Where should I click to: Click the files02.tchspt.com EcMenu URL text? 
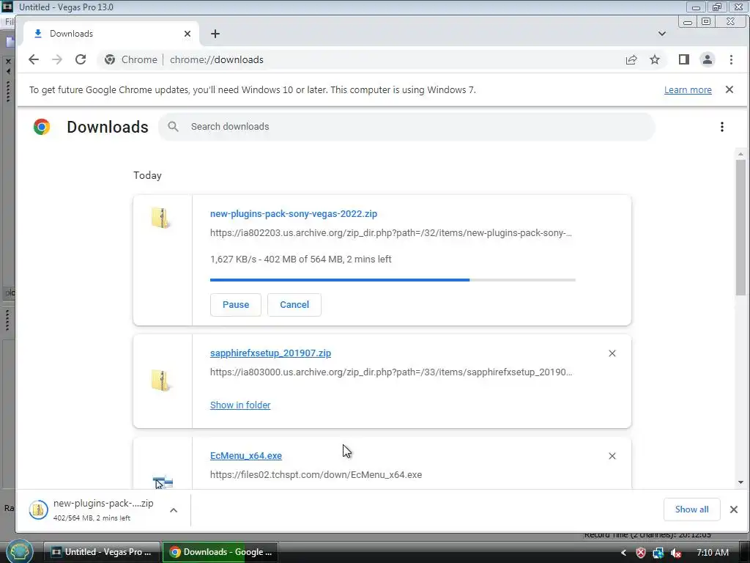click(316, 475)
